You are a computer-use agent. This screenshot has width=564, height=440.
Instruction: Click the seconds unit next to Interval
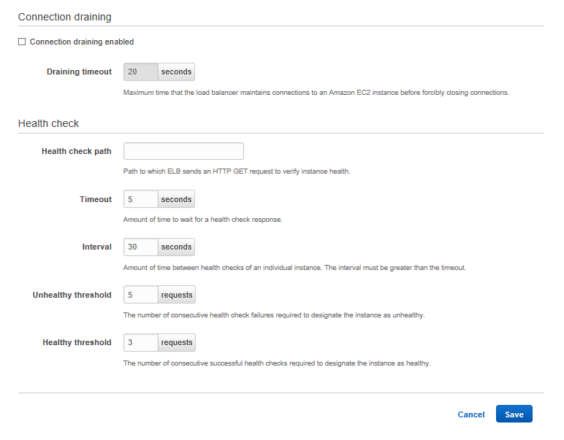(176, 247)
